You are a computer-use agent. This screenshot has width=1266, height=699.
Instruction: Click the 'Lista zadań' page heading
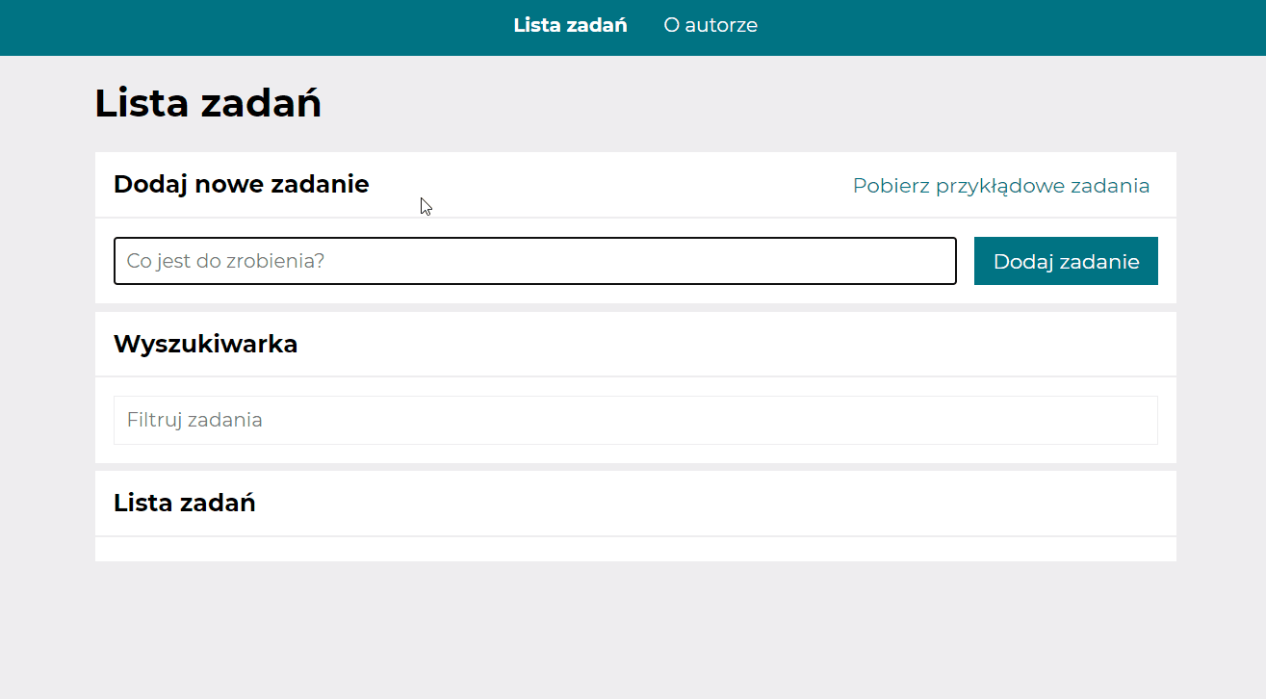207,103
